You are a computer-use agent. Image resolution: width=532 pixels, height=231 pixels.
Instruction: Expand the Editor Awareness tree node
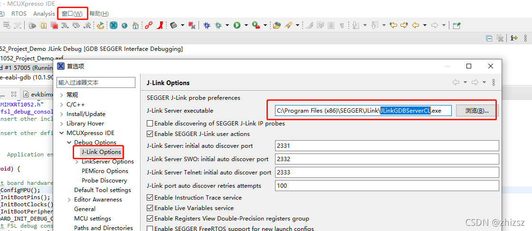69,200
